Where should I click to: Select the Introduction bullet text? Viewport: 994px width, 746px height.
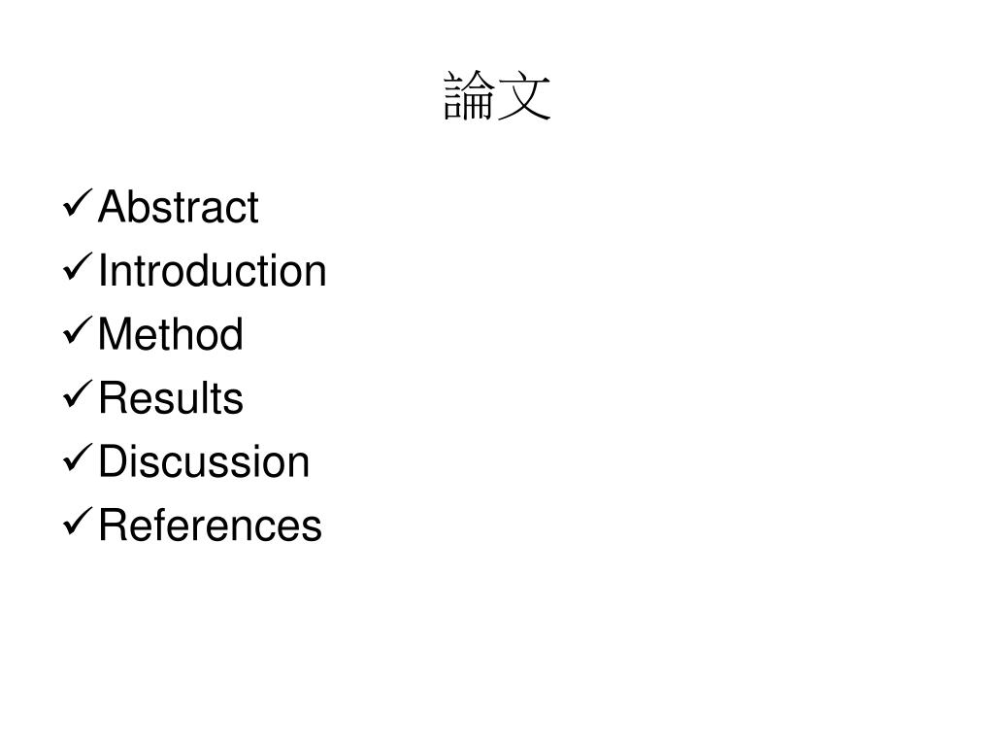[213, 270]
